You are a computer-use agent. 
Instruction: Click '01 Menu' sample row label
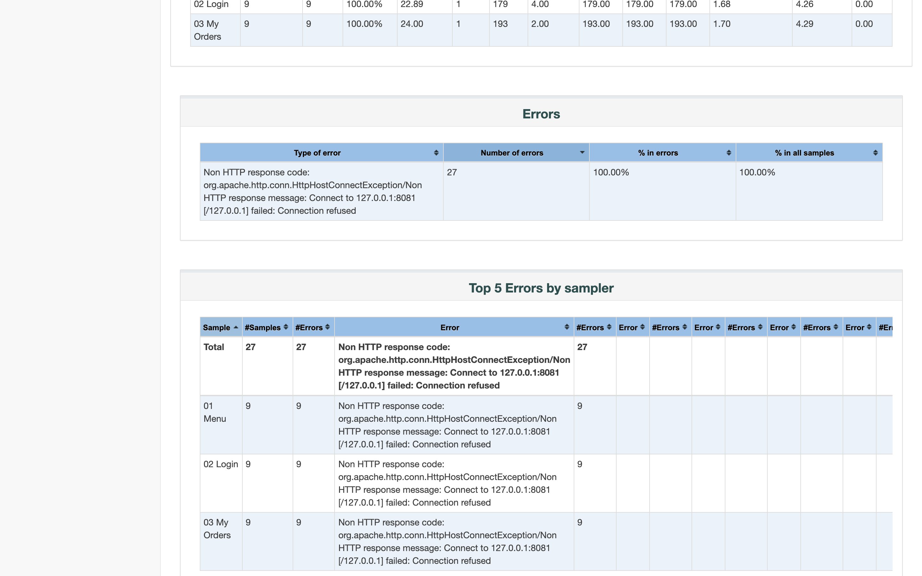pyautogui.click(x=214, y=412)
